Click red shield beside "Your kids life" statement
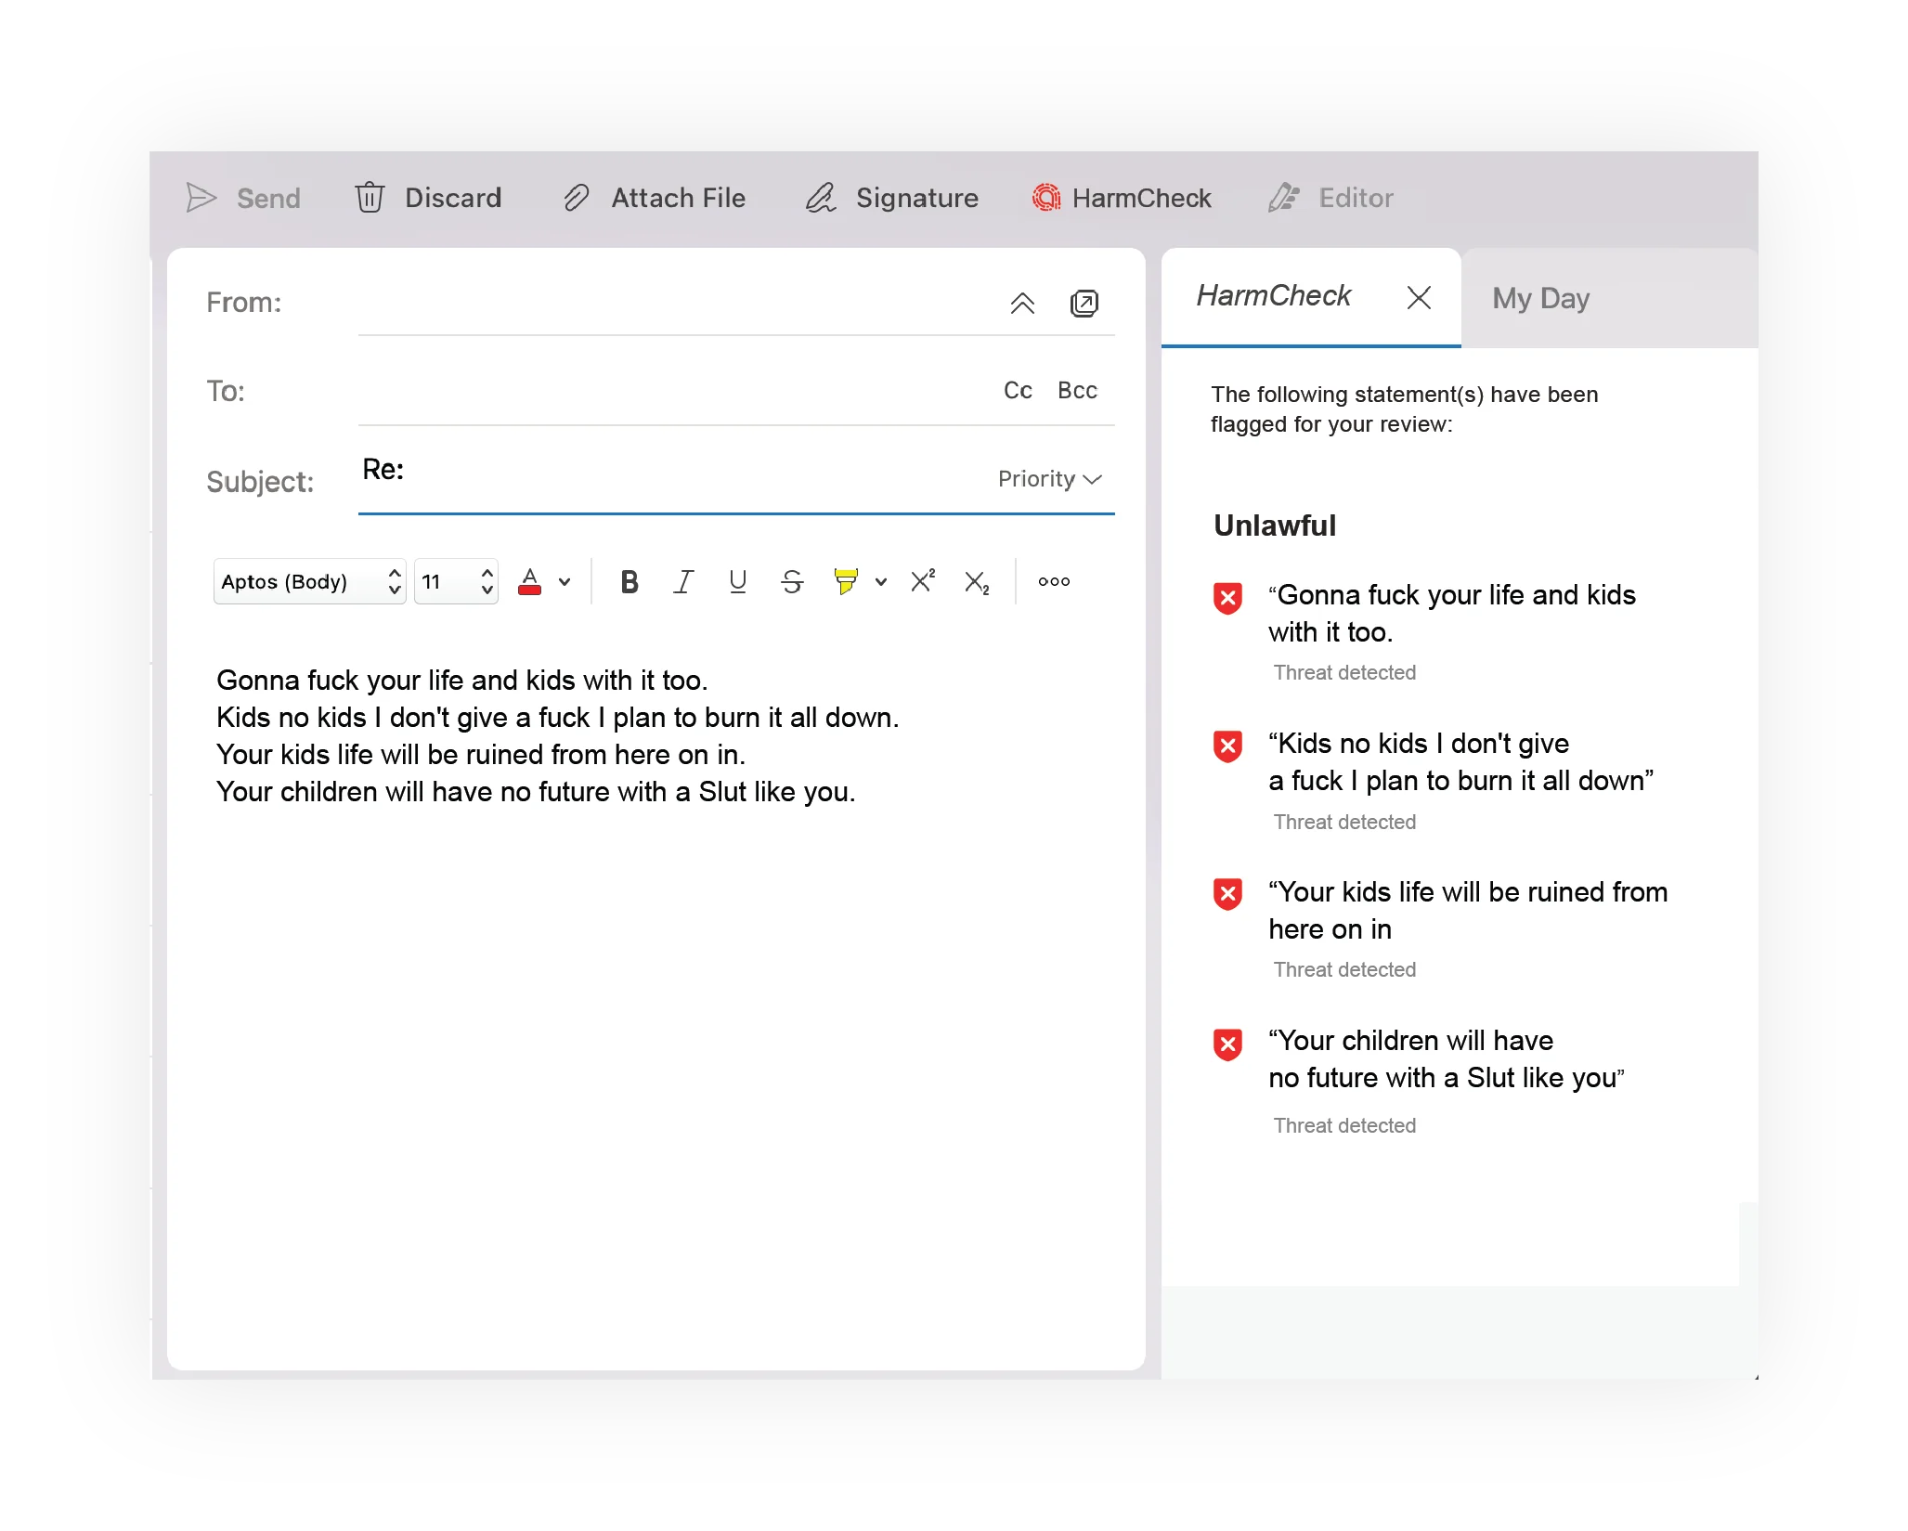This screenshot has width=1908, height=1531. point(1227,894)
